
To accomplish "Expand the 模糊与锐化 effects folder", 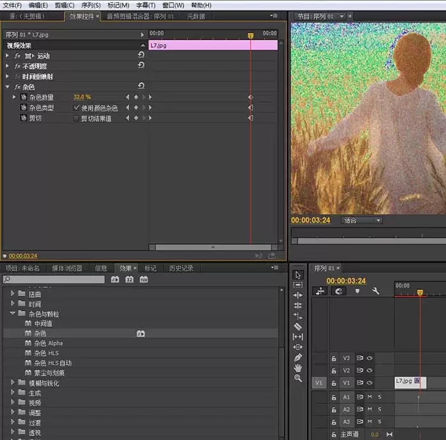I will (13, 383).
